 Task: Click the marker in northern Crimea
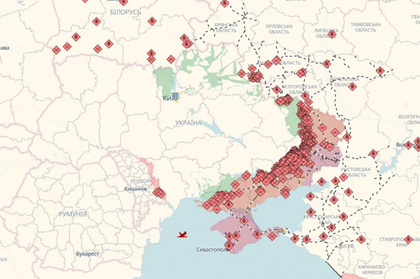[244, 221]
